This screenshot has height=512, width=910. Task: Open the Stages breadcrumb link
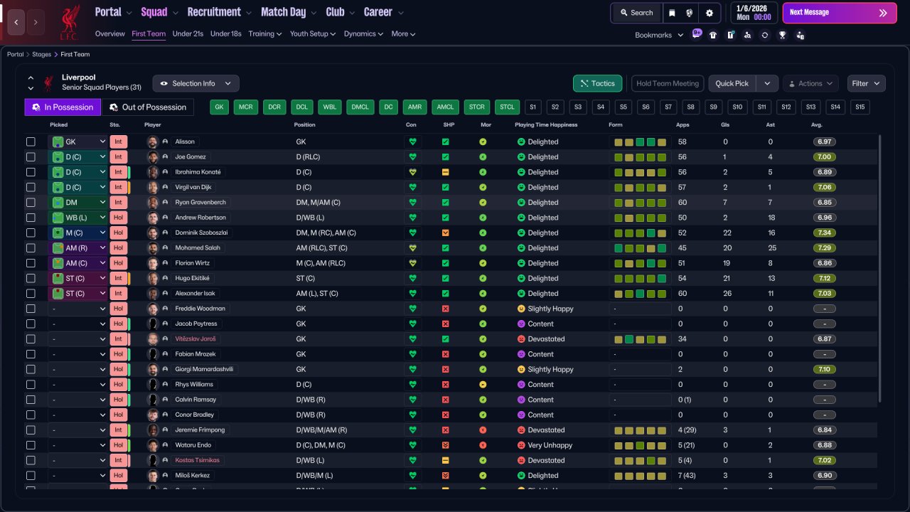[42, 54]
